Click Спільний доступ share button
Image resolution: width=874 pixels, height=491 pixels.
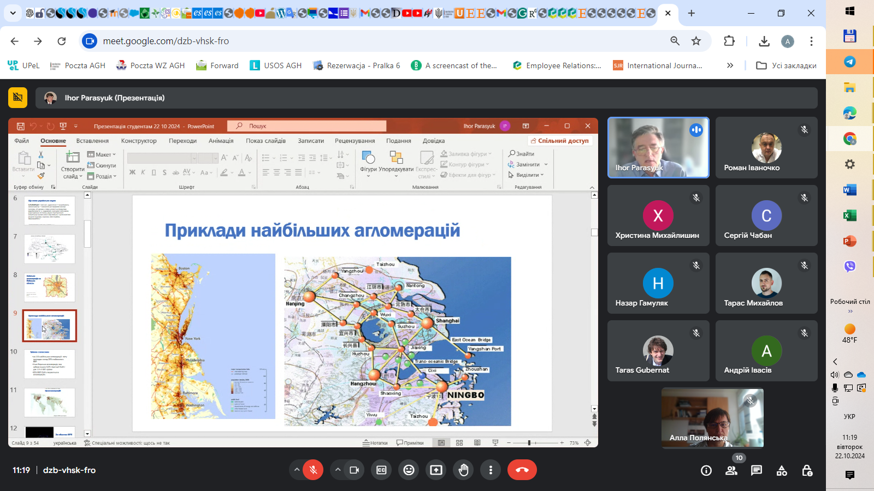tap(560, 141)
